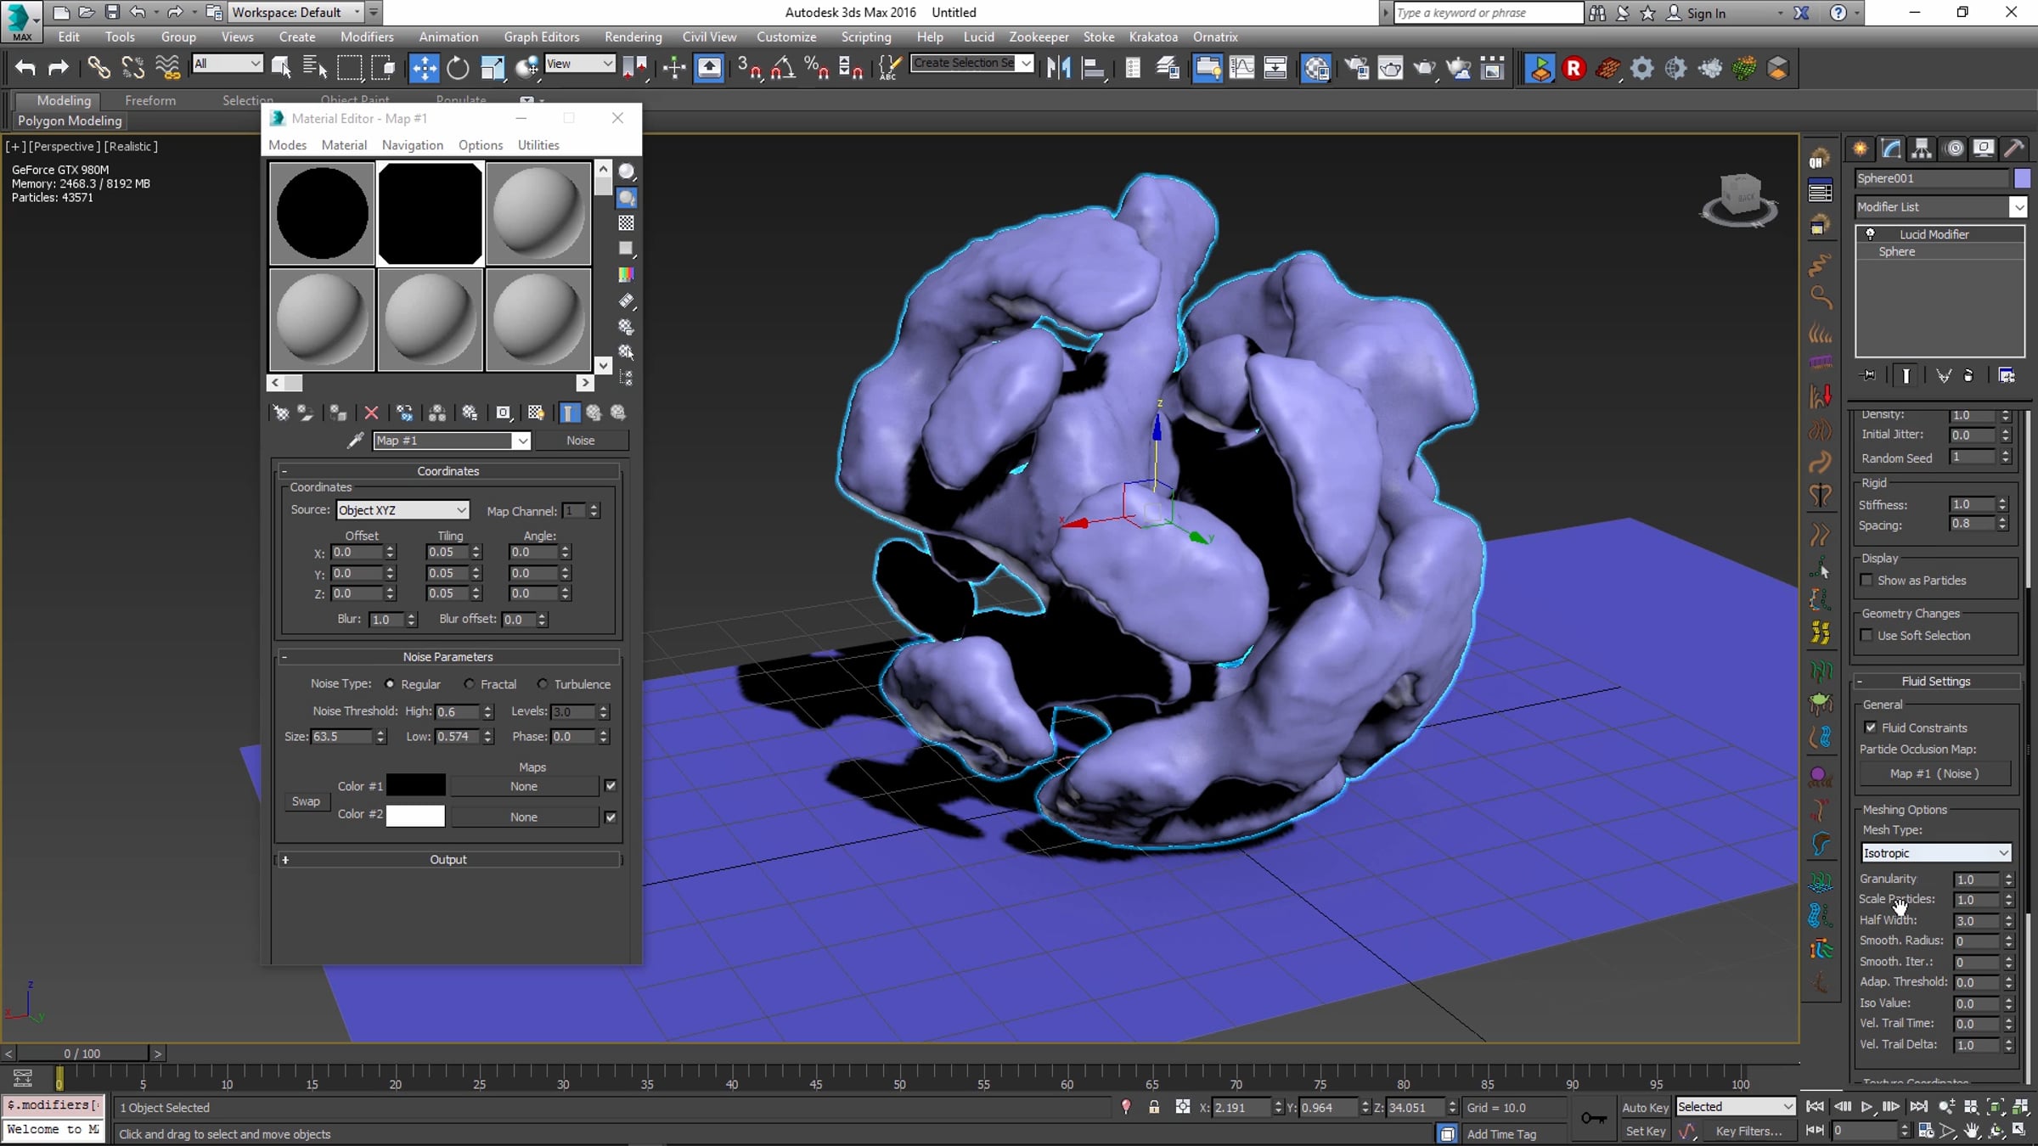Toggle the selection lock icon
The width and height of the screenshot is (2038, 1146).
point(1154,1107)
